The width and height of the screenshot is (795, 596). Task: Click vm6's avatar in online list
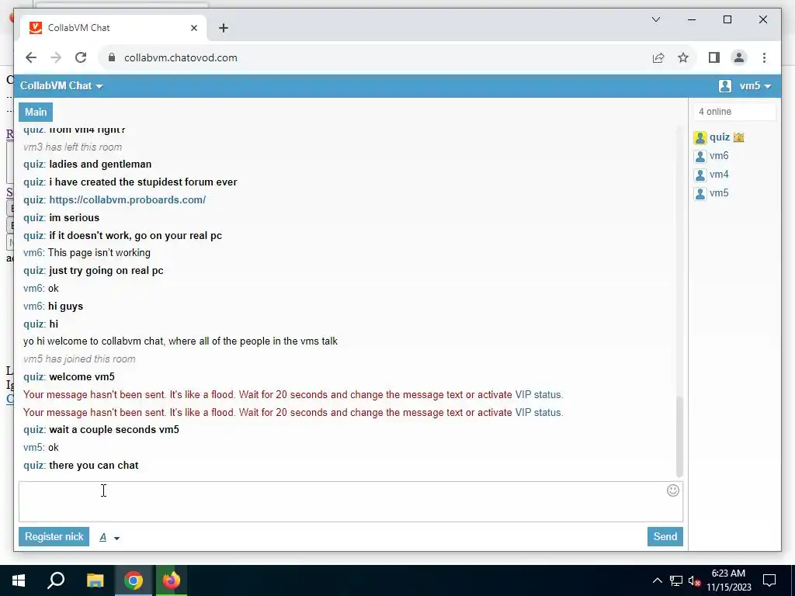[x=700, y=156]
